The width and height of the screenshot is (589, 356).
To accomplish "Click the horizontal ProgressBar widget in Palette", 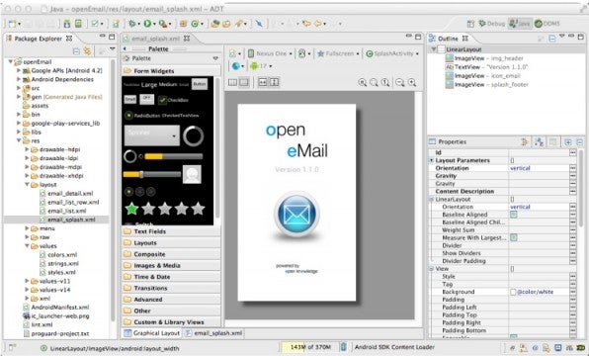I will [174, 156].
